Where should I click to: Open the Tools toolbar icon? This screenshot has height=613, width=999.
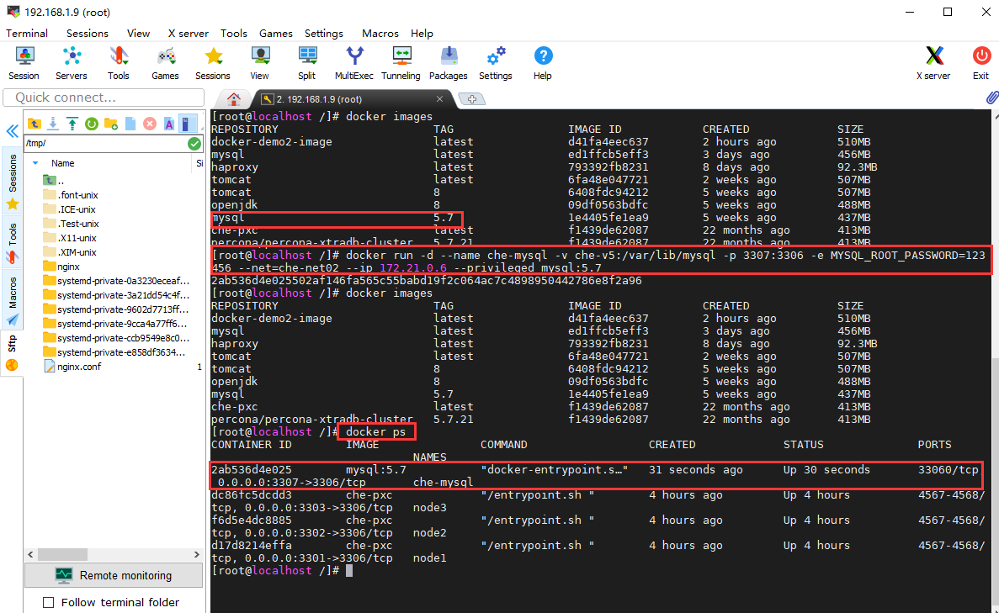coord(119,63)
